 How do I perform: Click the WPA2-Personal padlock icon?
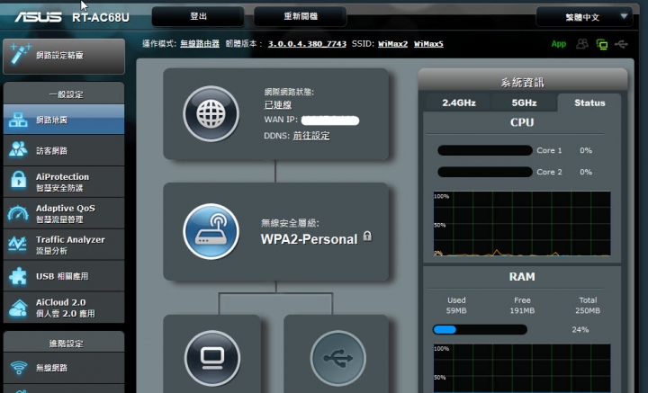tap(367, 237)
